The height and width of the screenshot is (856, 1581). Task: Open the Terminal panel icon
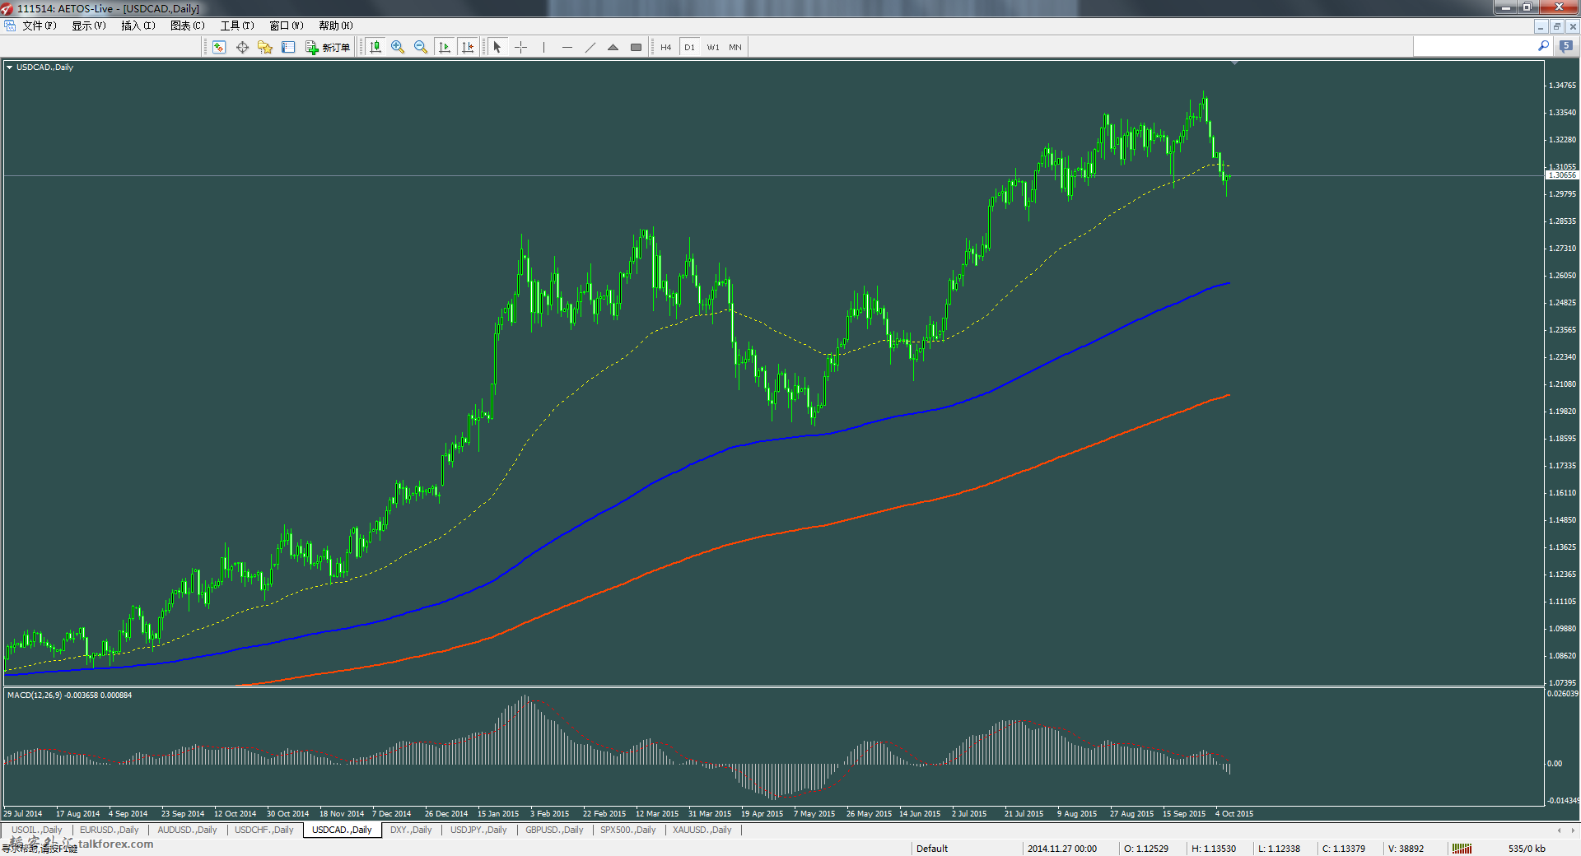click(288, 47)
